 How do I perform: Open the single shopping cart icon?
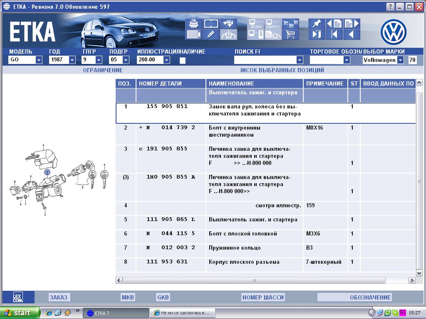290,34
